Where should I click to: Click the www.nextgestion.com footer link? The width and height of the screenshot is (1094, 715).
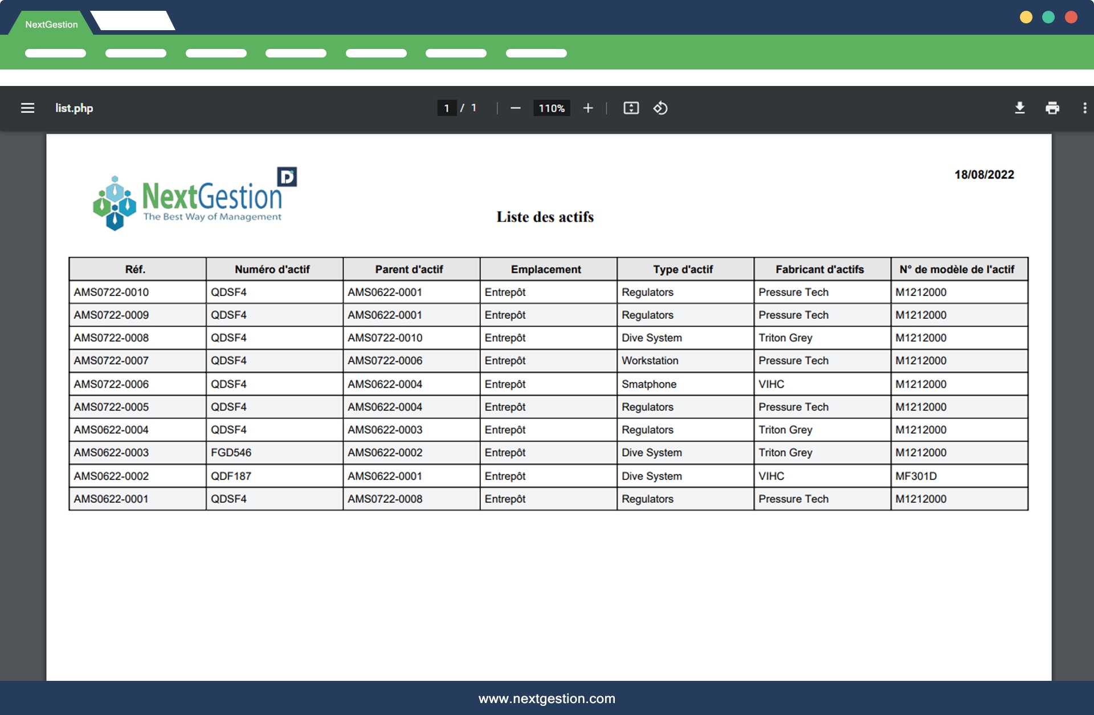546,698
